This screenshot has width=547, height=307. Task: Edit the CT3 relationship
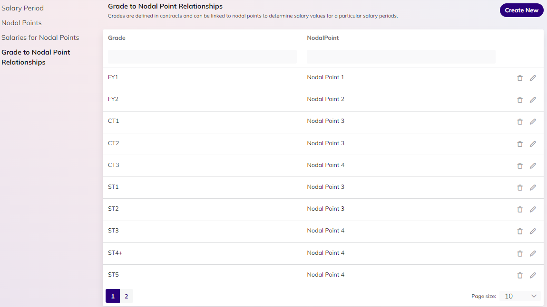click(x=533, y=166)
